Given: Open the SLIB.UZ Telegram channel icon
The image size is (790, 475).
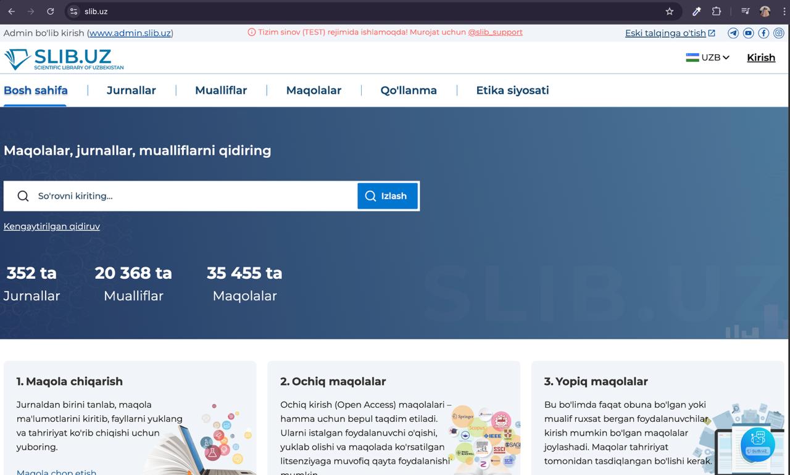Looking at the screenshot, I should 733,33.
